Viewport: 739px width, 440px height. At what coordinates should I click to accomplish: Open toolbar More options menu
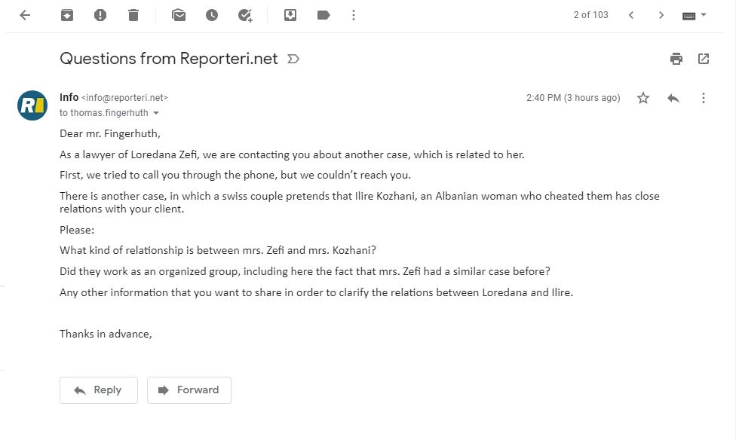click(x=354, y=15)
